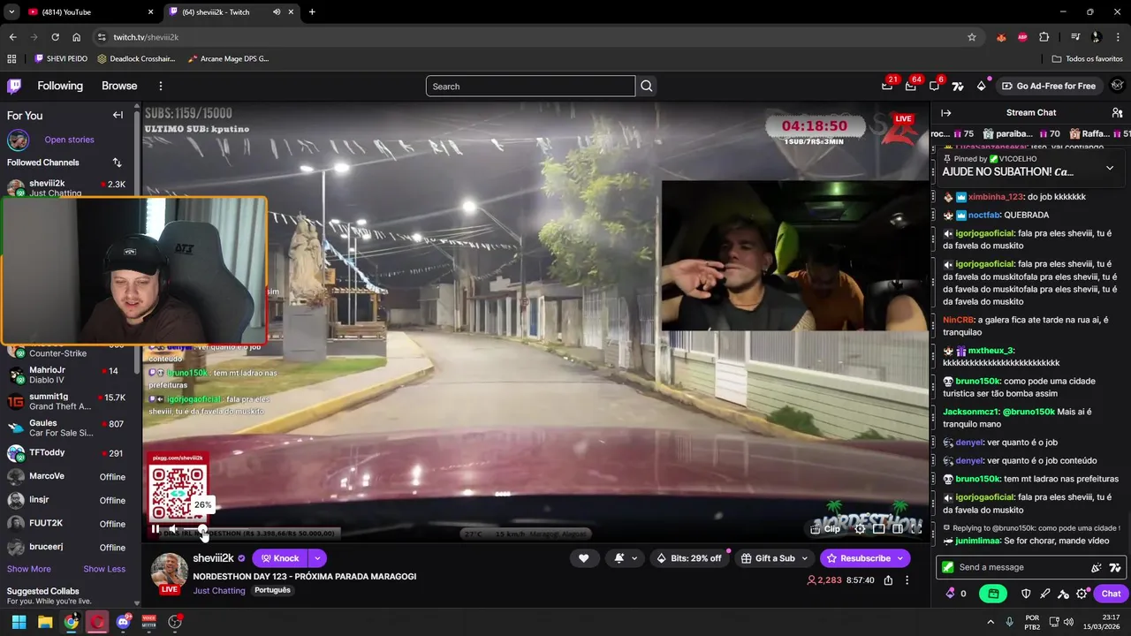Click the Show Less link
The height and width of the screenshot is (636, 1131).
click(x=104, y=569)
